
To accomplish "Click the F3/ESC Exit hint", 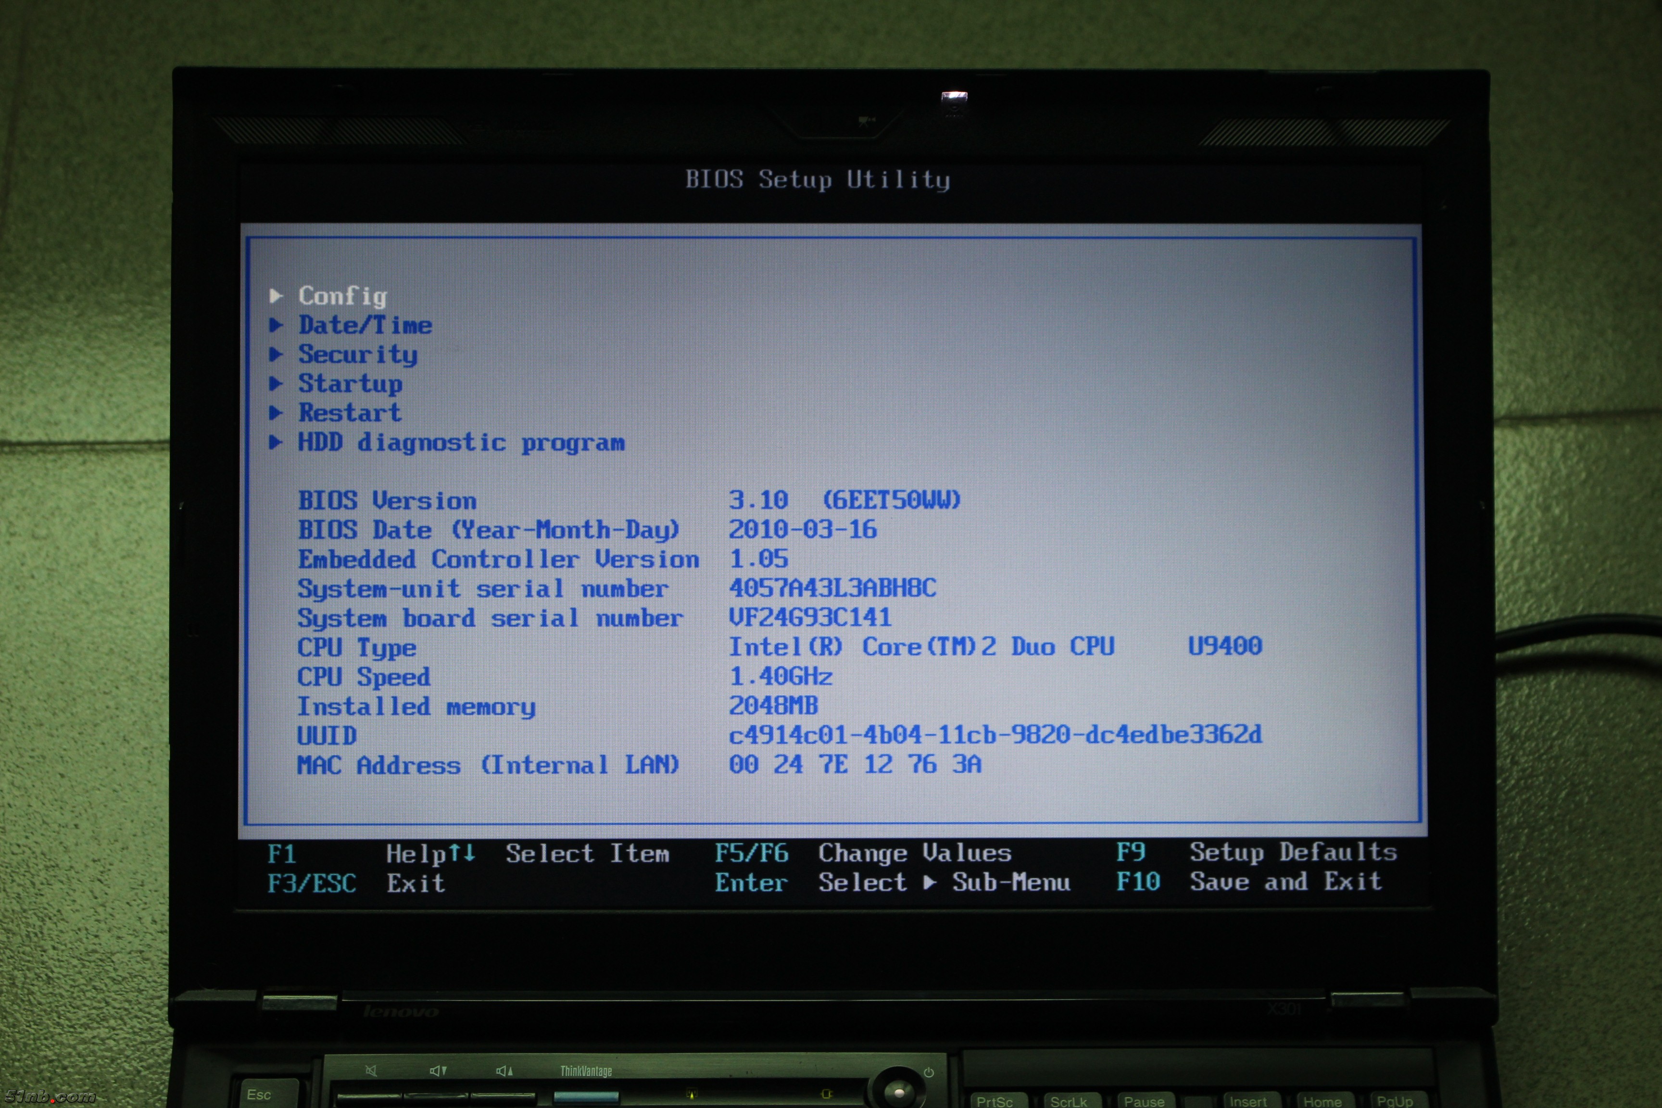I will (356, 883).
